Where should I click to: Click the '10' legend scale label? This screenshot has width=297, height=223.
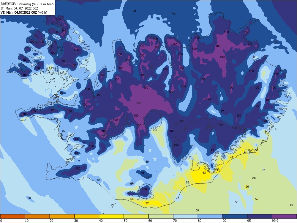(27, 221)
